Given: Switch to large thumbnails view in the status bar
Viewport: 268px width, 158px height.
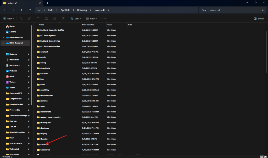Looking at the screenshot, I should pyautogui.click(x=266, y=156).
